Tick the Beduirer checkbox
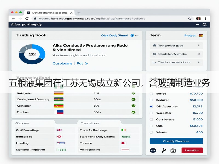 click(x=151, y=100)
